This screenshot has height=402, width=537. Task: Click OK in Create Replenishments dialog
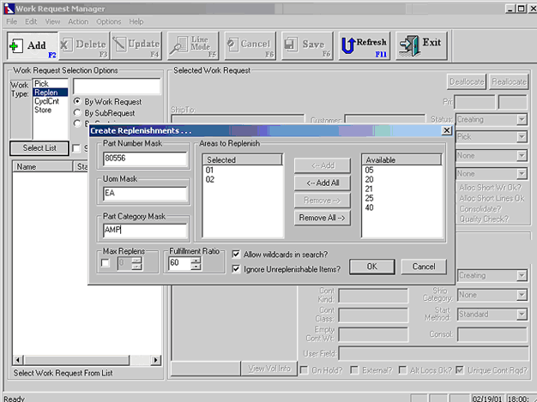tap(372, 267)
